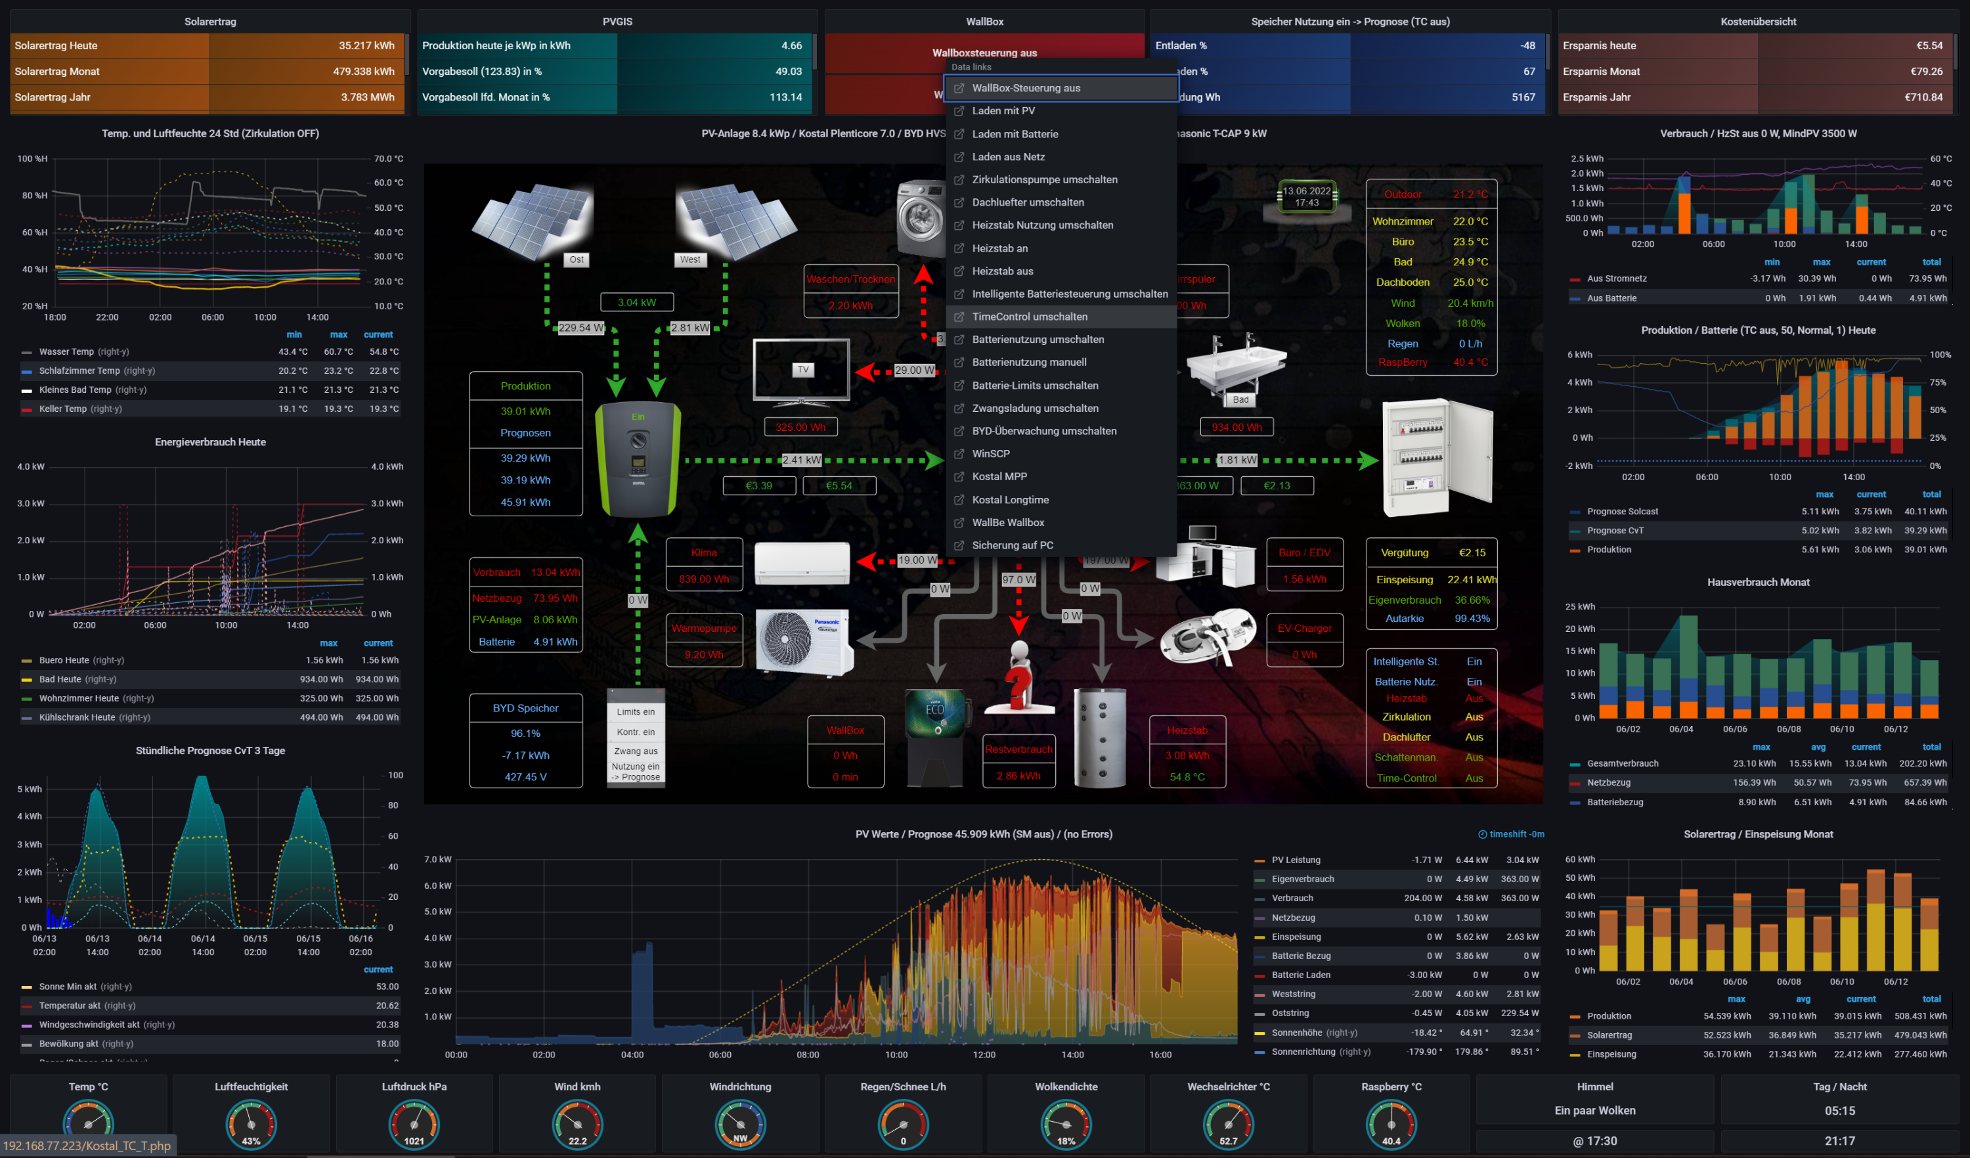Choose TimeControl umschalten menu entry
Image resolution: width=1970 pixels, height=1158 pixels.
click(x=1029, y=317)
